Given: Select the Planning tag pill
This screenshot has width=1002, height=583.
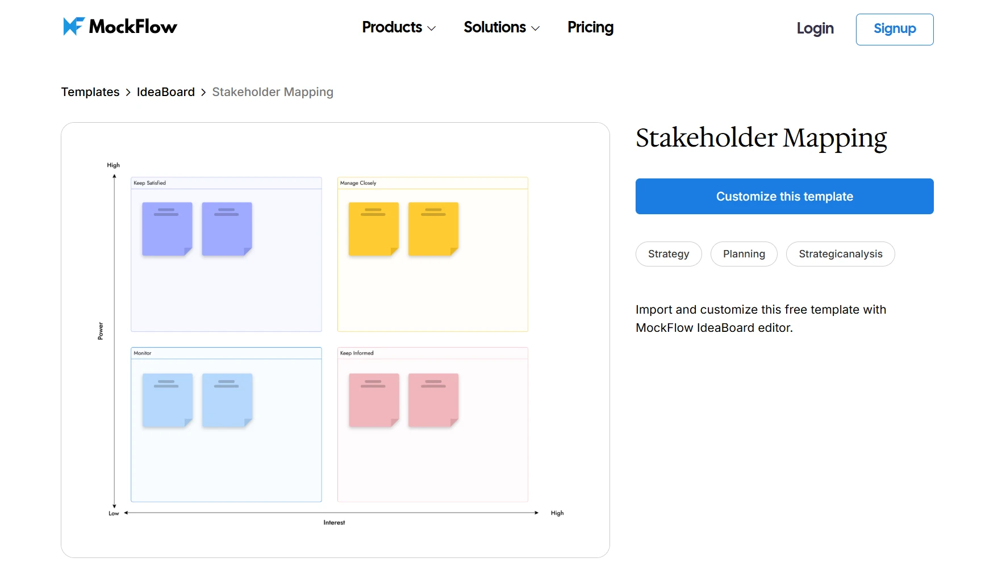Looking at the screenshot, I should pyautogui.click(x=744, y=254).
